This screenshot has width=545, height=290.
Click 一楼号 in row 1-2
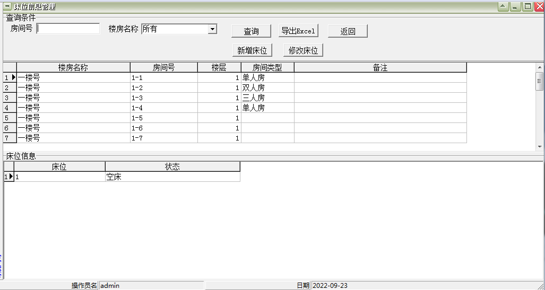[73, 88]
